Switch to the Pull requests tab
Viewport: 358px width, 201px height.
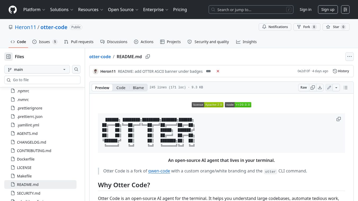79,42
